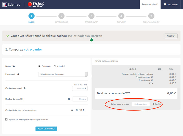Click the 'TICKET KADÉOS® HORIZON' summary header
This screenshot has width=183, height=136.
tap(107, 61)
